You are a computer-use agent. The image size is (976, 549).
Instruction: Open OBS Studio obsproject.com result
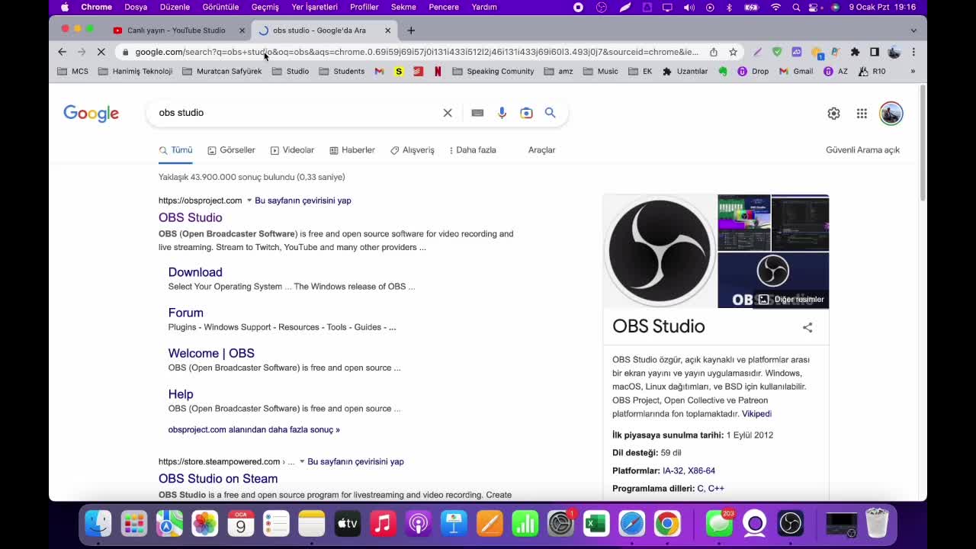191,218
